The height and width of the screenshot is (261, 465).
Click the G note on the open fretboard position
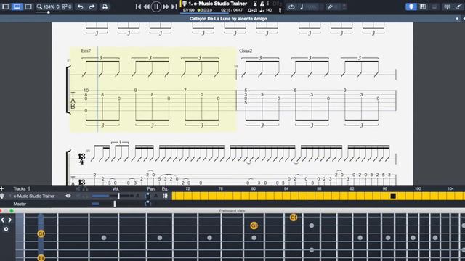click(x=41, y=233)
